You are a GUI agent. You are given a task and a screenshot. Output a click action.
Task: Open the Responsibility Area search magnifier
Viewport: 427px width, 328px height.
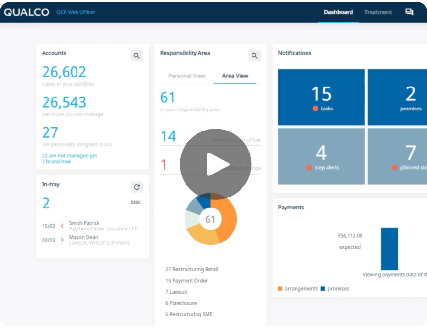[x=254, y=55]
